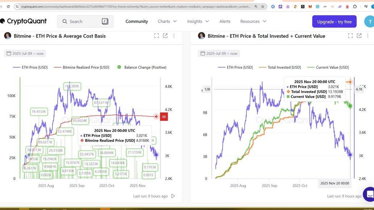Expand fullscreen on the Average Cost Basis chart
Image resolution: width=374 pixels, height=210 pixels.
pos(157,36)
